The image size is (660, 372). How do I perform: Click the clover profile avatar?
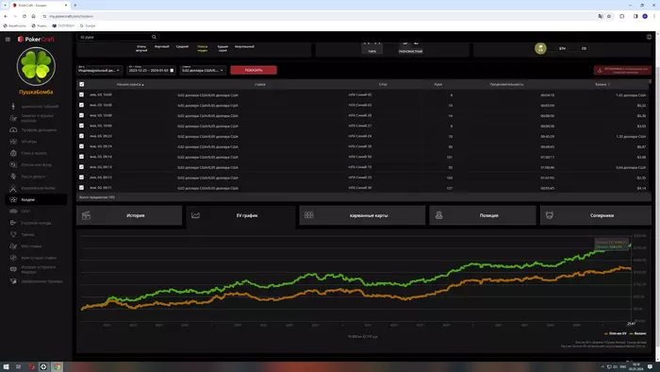pos(36,67)
